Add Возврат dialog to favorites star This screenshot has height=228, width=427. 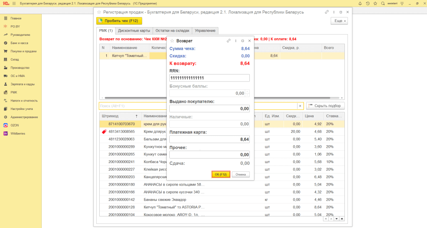pos(172,41)
